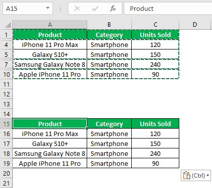Select row 18 header
Screen dimensions: 212x188
(6, 153)
